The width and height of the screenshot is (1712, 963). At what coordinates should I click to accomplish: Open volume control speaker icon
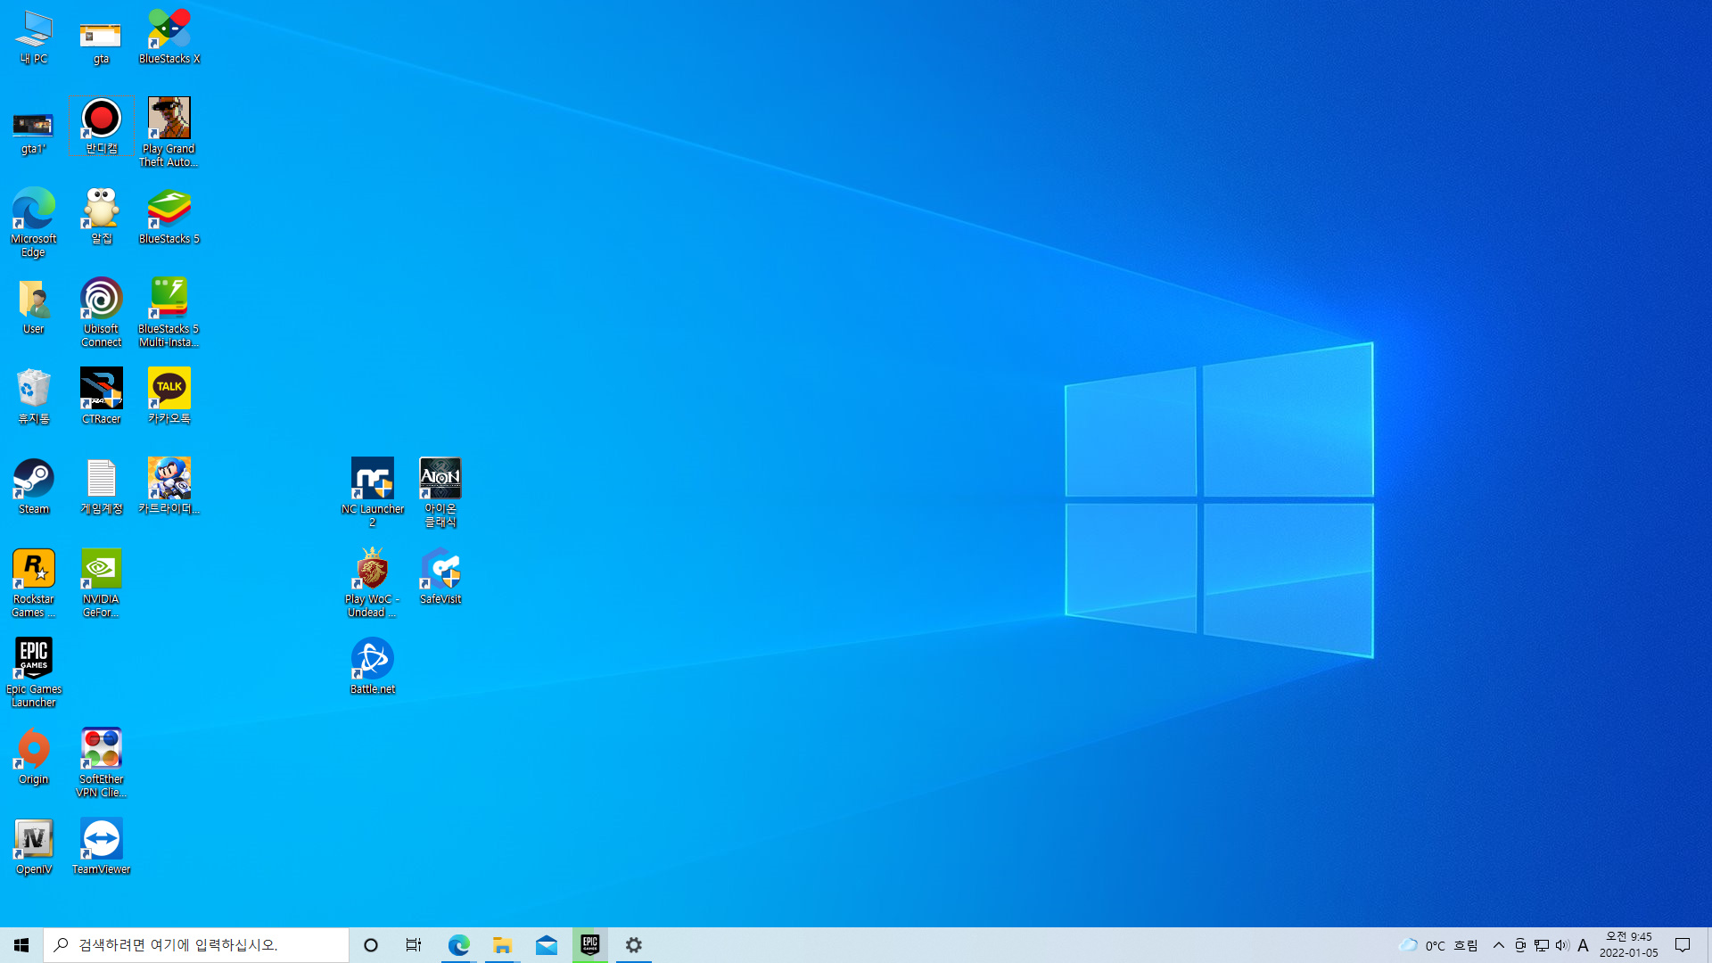[x=1562, y=945]
